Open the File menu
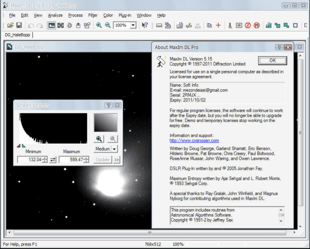310x249 pixels. (12, 15)
